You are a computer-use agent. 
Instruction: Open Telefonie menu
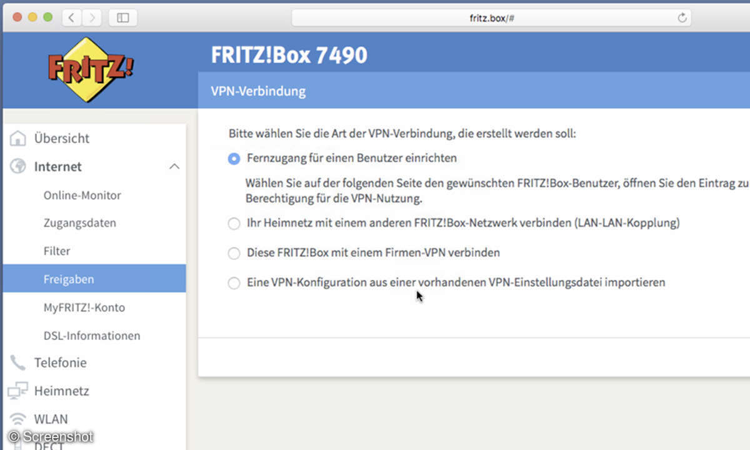coord(61,363)
